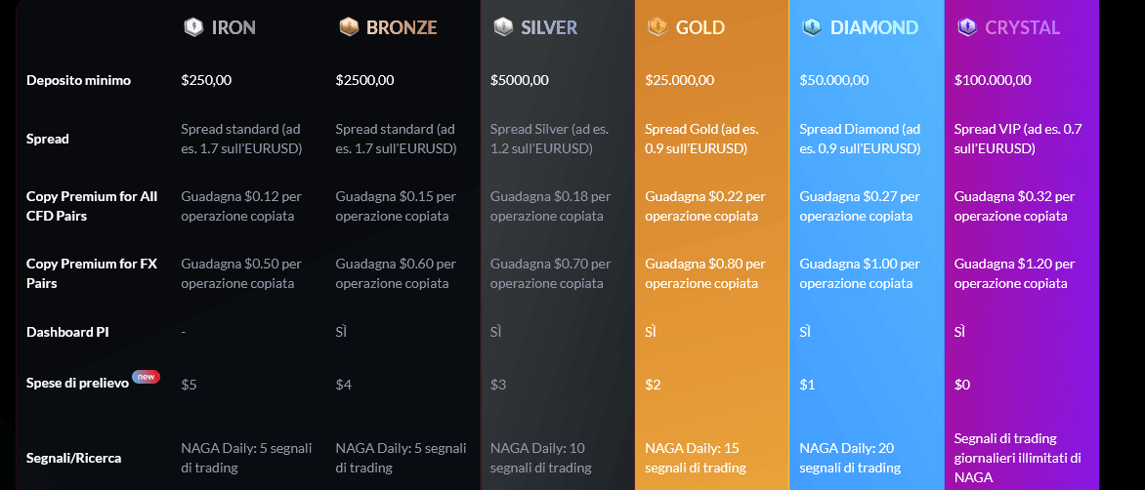Click the 'new' badge beside Spese di prelievo
Image resolution: width=1145 pixels, height=490 pixels.
[x=146, y=377]
